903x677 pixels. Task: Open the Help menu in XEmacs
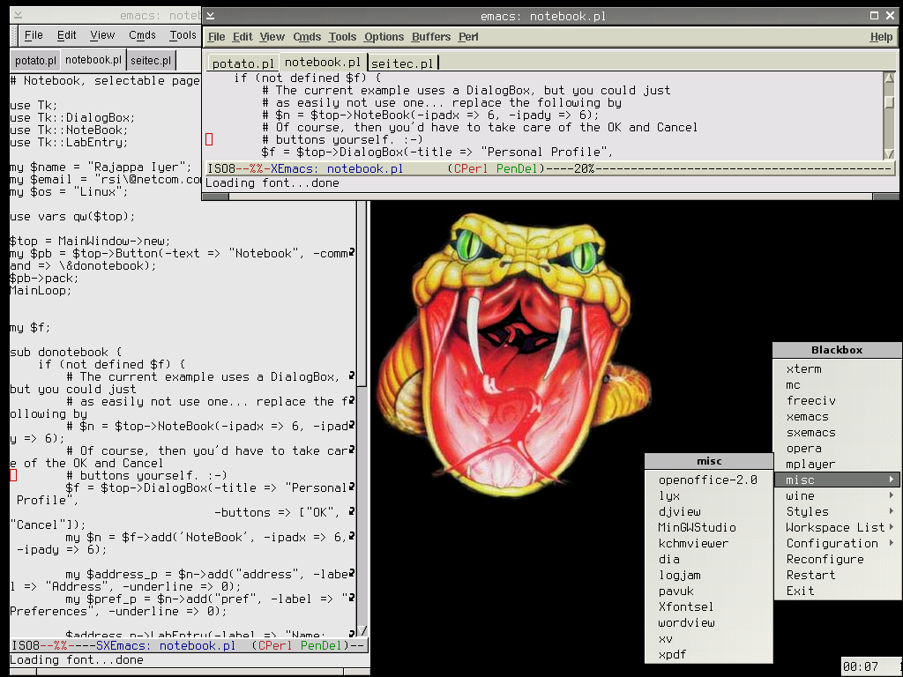pyautogui.click(x=881, y=37)
